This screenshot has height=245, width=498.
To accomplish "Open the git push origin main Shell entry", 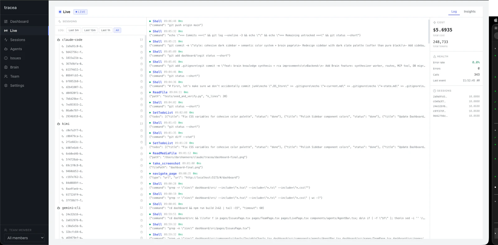I will coord(287,23).
